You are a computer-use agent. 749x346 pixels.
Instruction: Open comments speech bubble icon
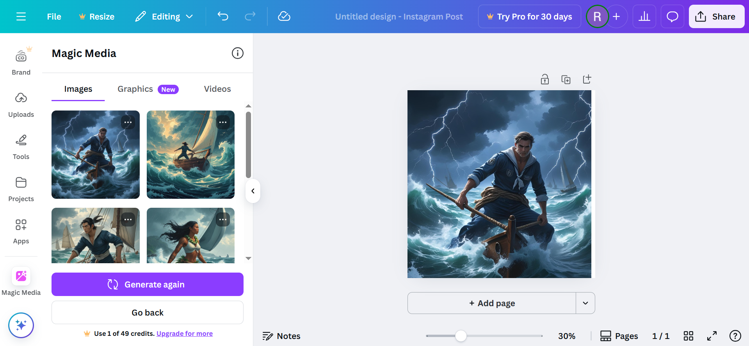(672, 16)
